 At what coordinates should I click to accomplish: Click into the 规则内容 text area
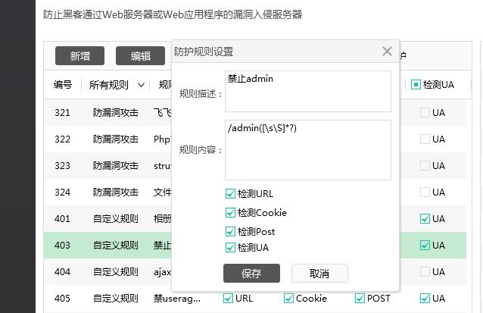coord(307,149)
